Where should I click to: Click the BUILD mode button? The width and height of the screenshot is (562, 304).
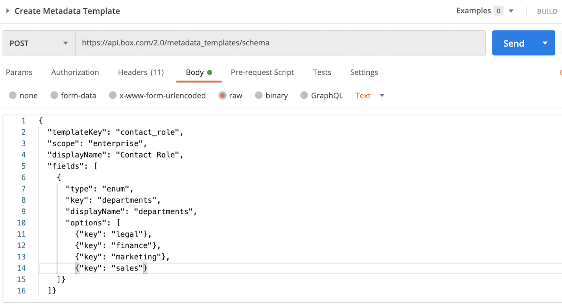(547, 12)
